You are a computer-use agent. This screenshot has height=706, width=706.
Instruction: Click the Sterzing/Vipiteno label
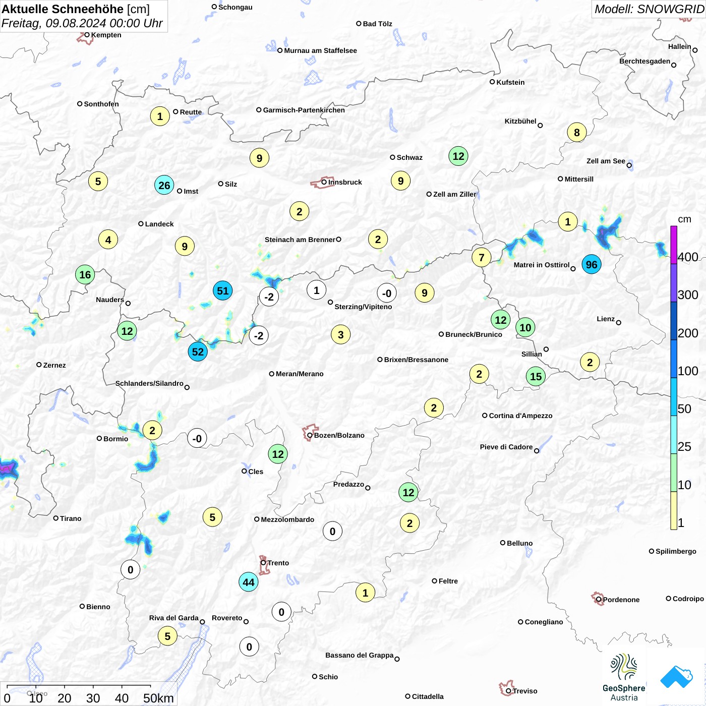point(363,307)
